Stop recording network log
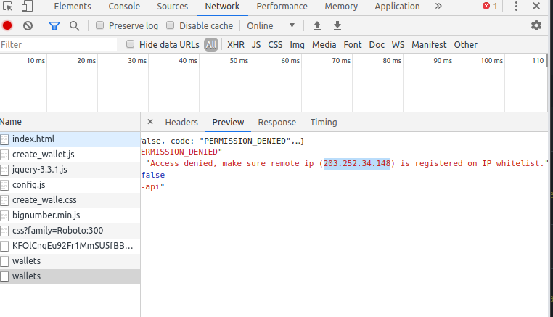The image size is (553, 317). click(7, 25)
